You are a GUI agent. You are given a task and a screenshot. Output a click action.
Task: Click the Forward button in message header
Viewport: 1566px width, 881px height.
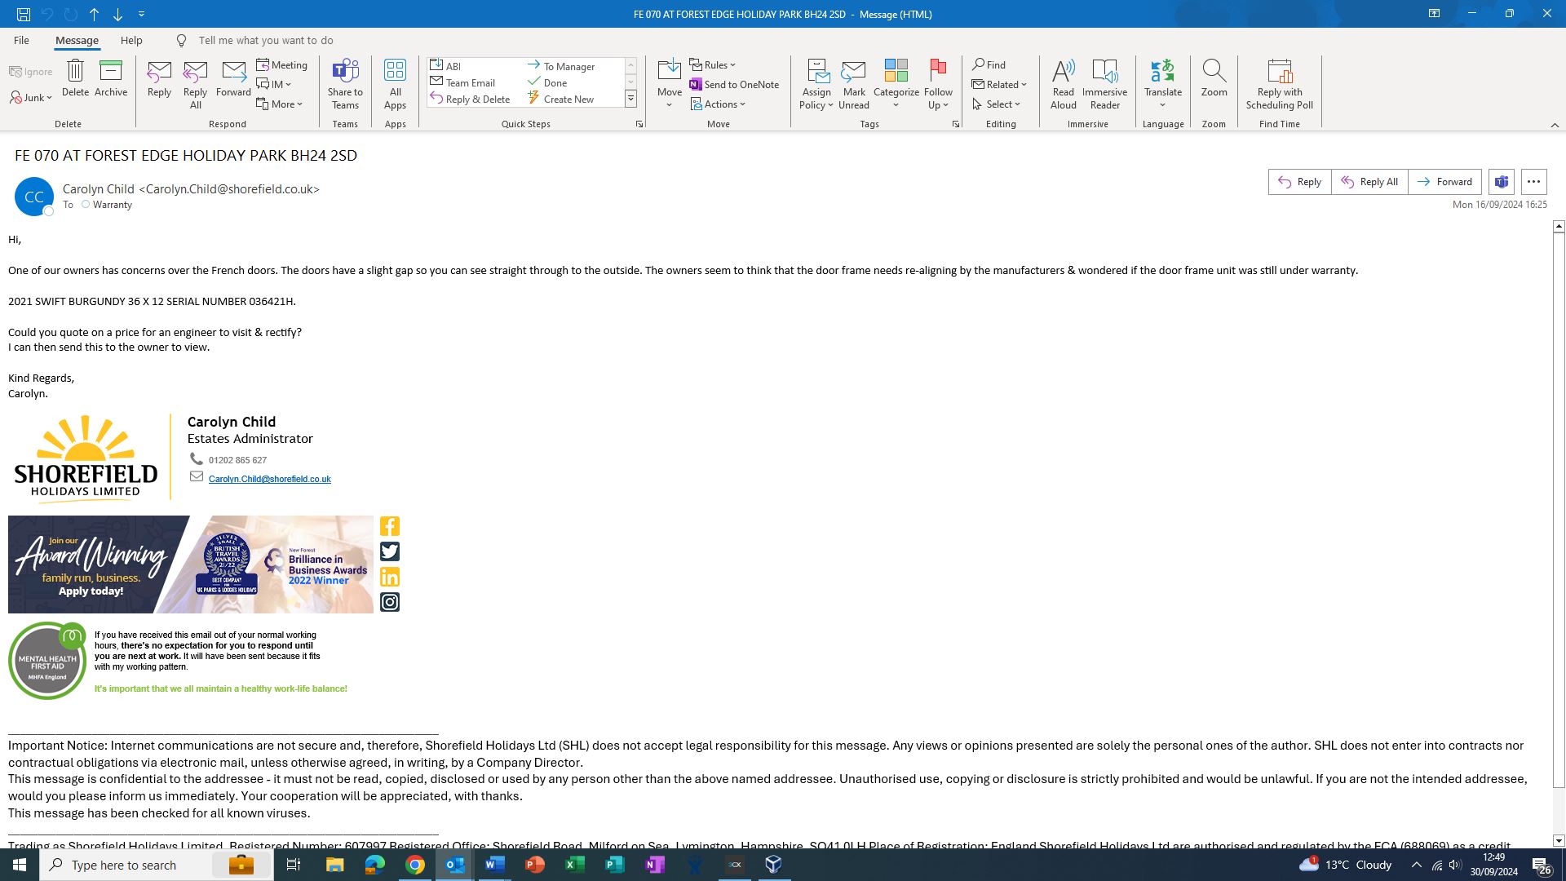pyautogui.click(x=1444, y=182)
